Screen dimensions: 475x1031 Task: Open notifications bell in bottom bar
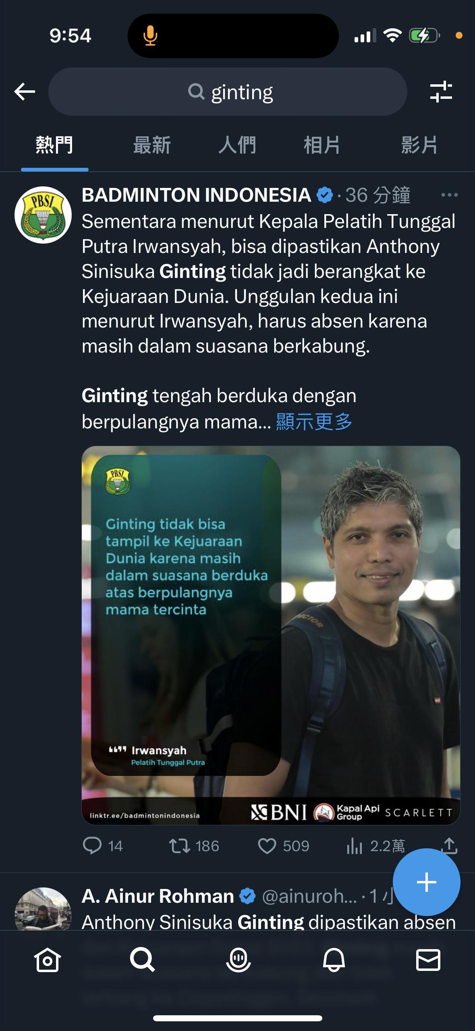tap(334, 960)
